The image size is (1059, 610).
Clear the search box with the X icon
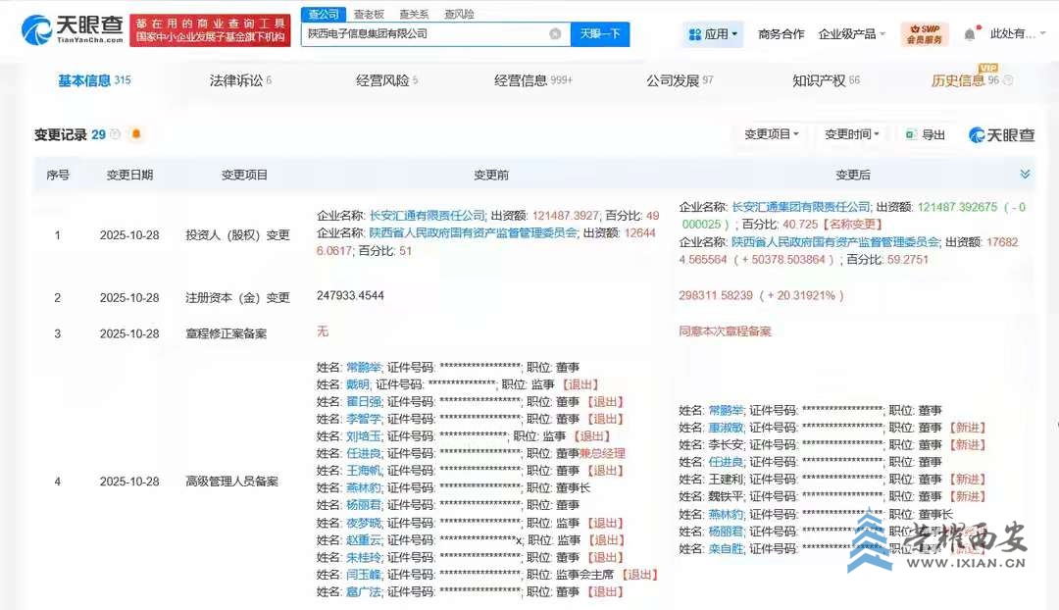[x=555, y=34]
